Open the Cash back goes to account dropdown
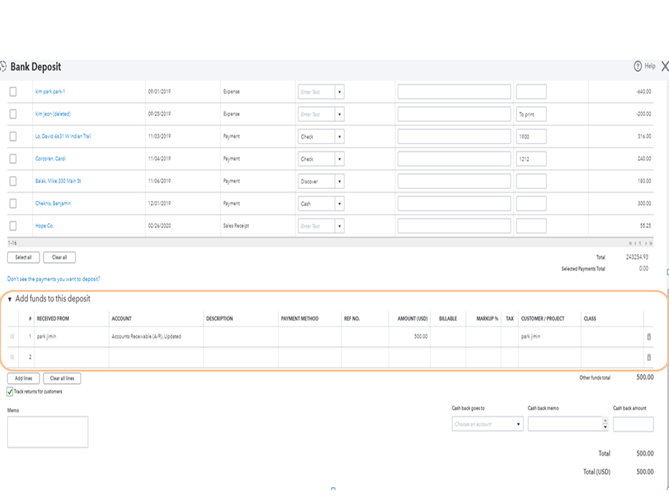This screenshot has width=669, height=502. pyautogui.click(x=517, y=424)
